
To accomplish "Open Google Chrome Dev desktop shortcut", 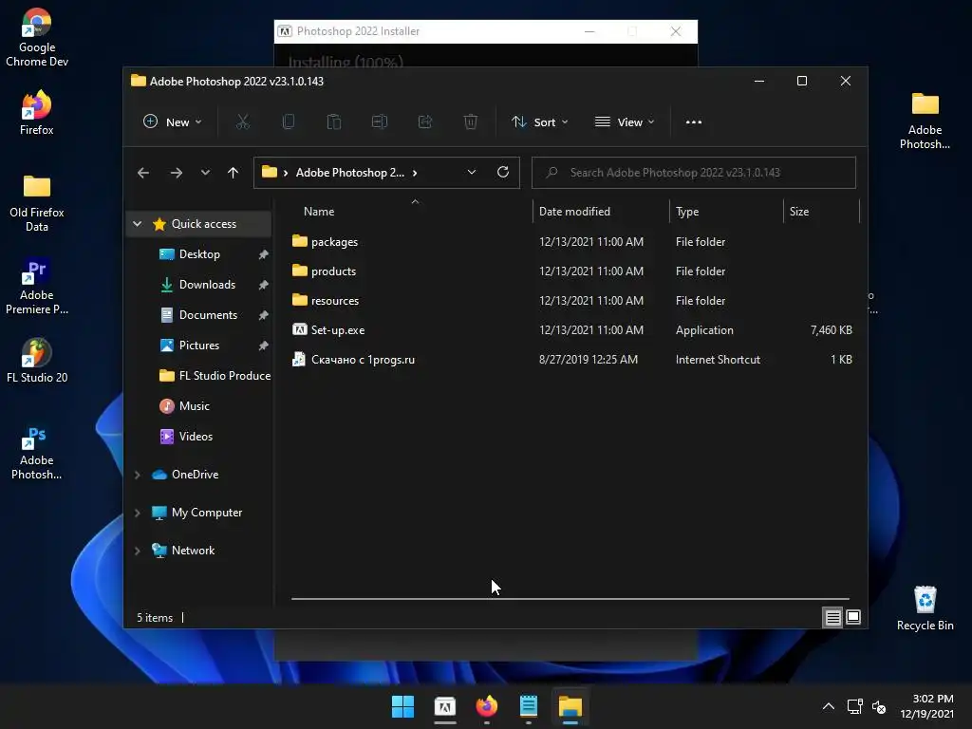I will point(37,37).
